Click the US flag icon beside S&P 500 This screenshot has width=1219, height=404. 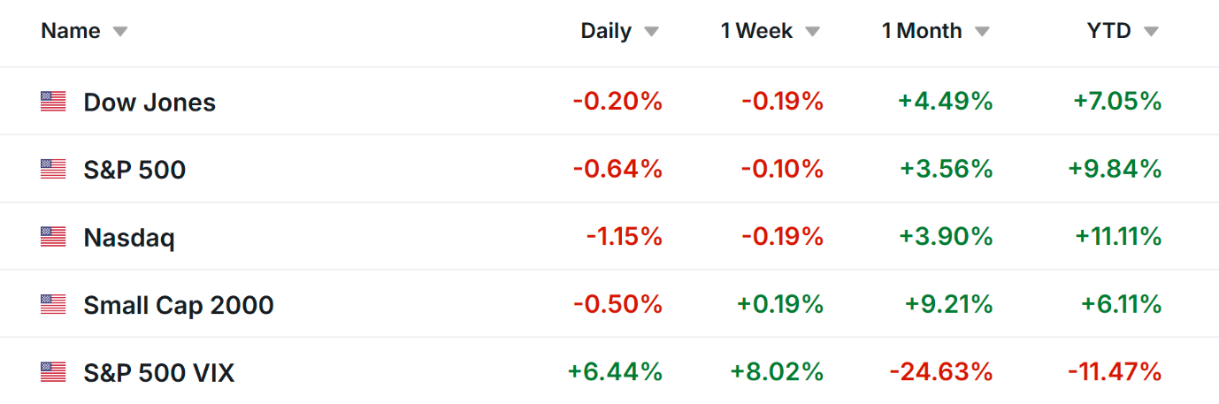(x=53, y=169)
